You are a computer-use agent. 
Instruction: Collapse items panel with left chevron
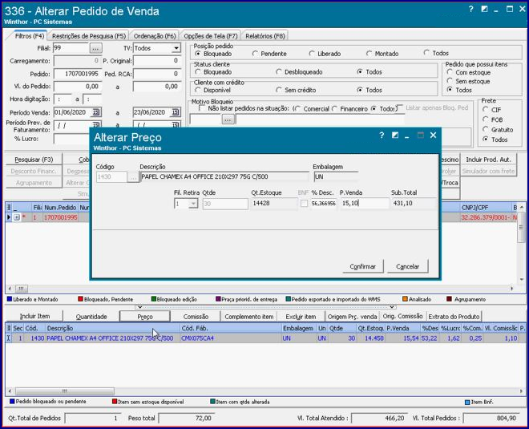[140, 307]
